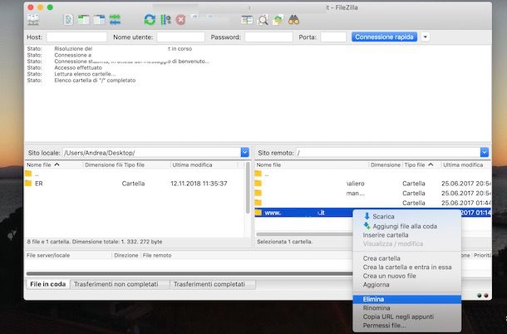The width and height of the screenshot is (507, 334).
Task: Search remote files with binoculars icon
Action: (293, 20)
